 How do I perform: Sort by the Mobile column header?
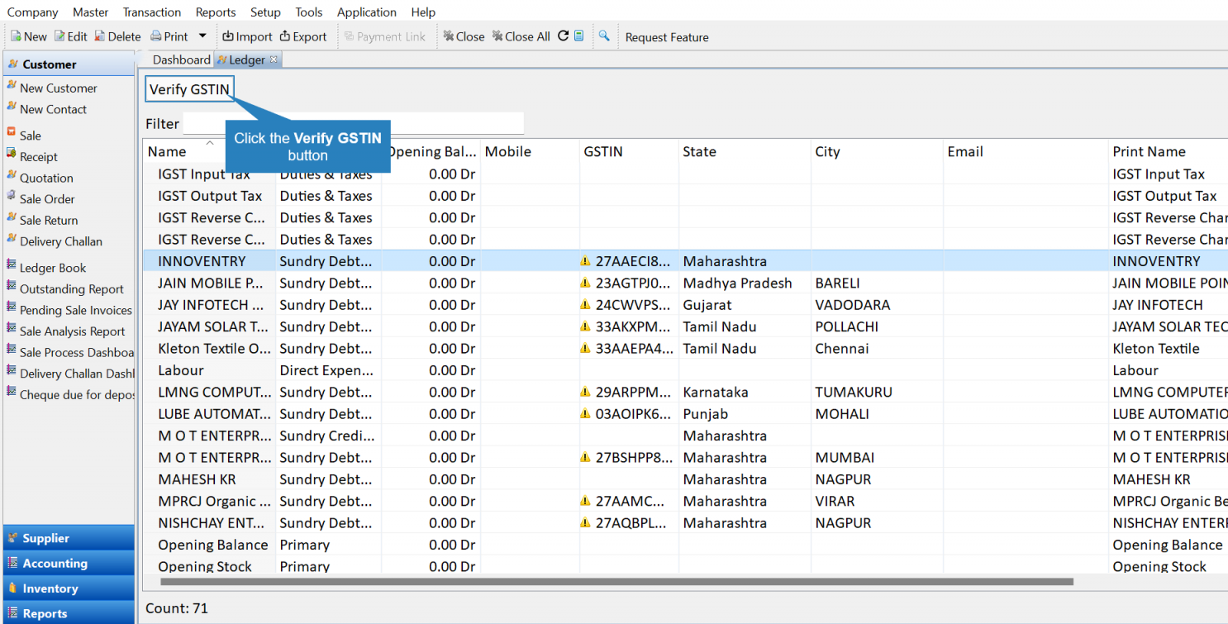[530, 151]
